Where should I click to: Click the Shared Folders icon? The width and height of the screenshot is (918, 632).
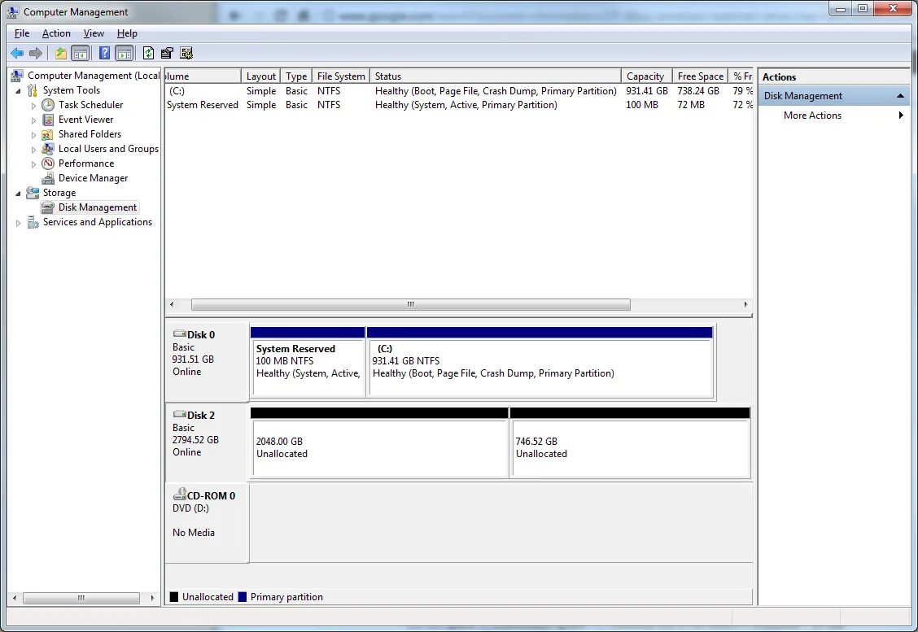(x=47, y=134)
